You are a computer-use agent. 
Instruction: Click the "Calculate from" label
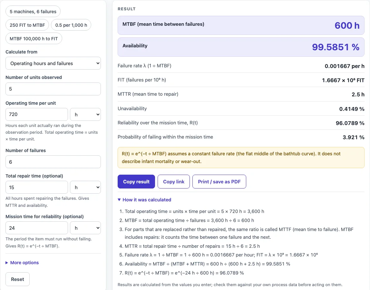tap(22, 52)
